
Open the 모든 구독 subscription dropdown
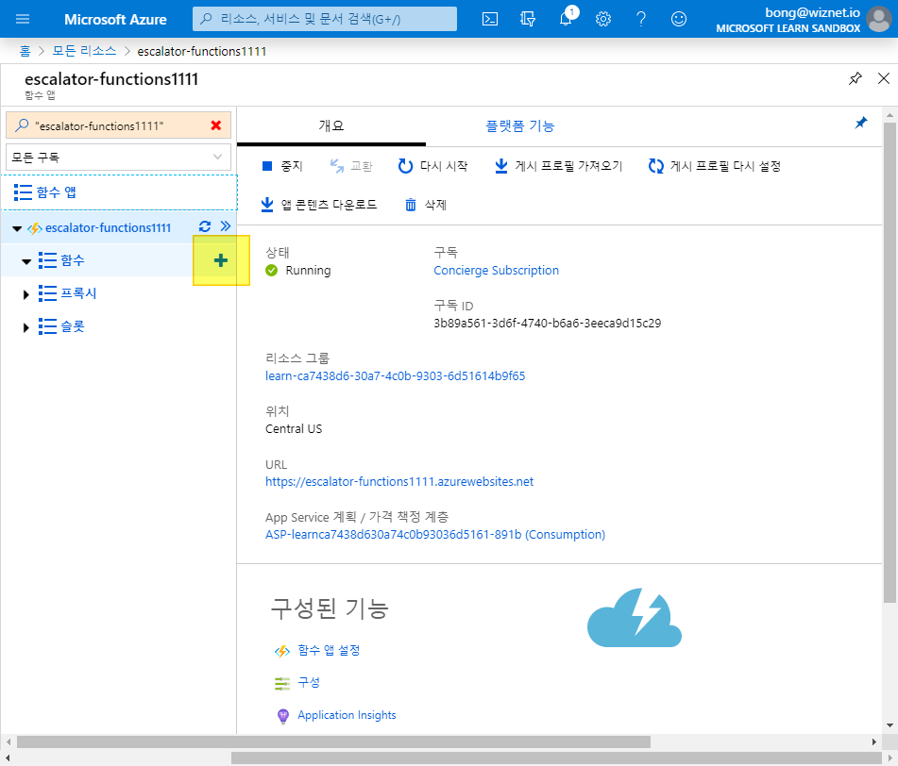click(119, 157)
